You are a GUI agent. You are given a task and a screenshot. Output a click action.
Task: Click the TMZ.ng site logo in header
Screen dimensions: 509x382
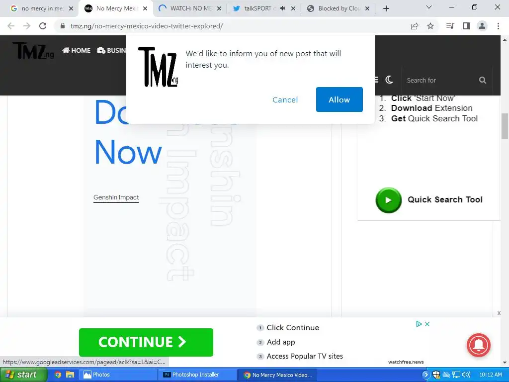[x=33, y=51]
